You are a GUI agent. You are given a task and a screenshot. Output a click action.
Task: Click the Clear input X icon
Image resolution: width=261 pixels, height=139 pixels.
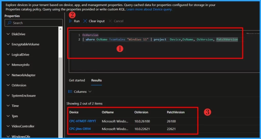click(x=85, y=21)
